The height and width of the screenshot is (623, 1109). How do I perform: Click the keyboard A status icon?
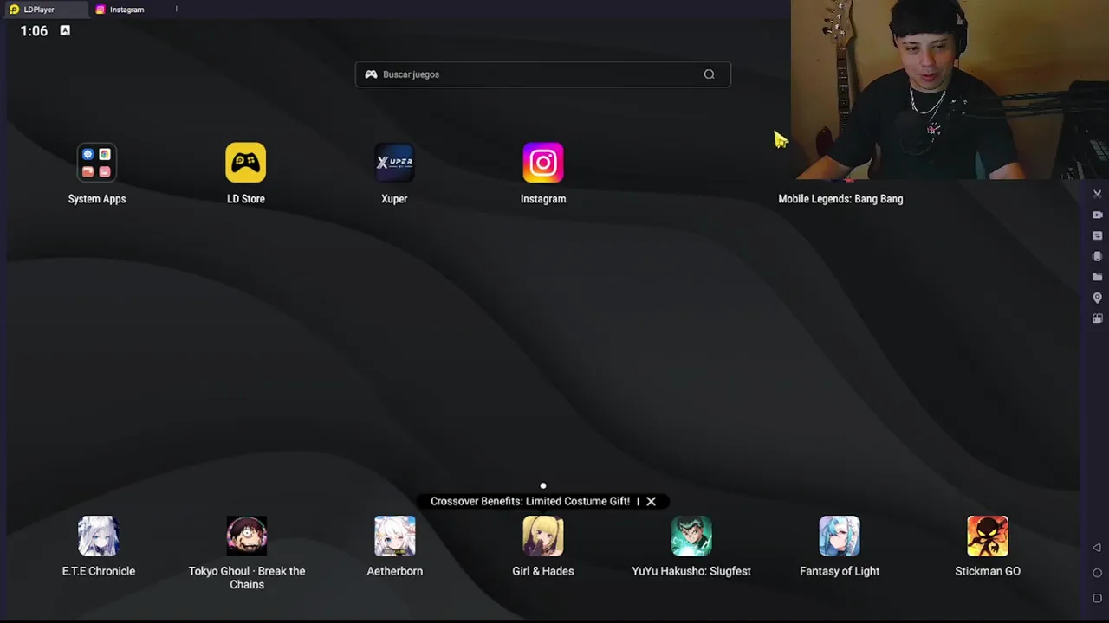tap(65, 30)
